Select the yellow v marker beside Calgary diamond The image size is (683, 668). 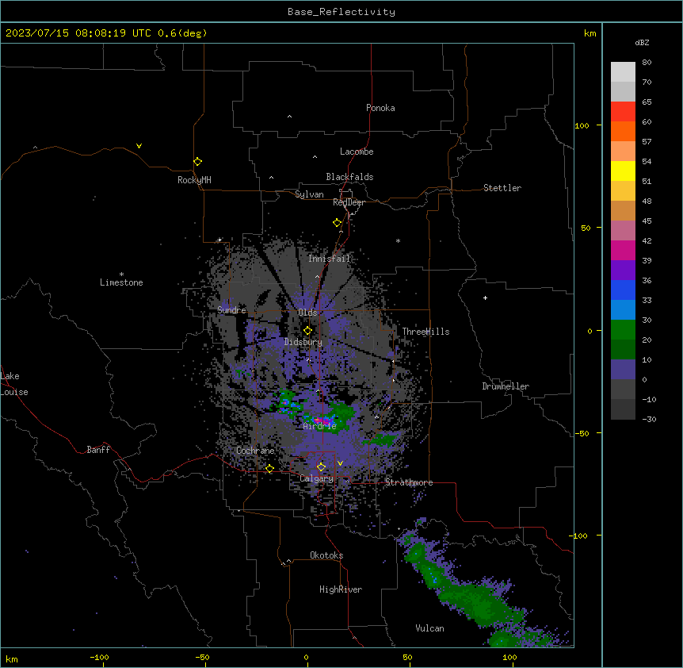[340, 463]
